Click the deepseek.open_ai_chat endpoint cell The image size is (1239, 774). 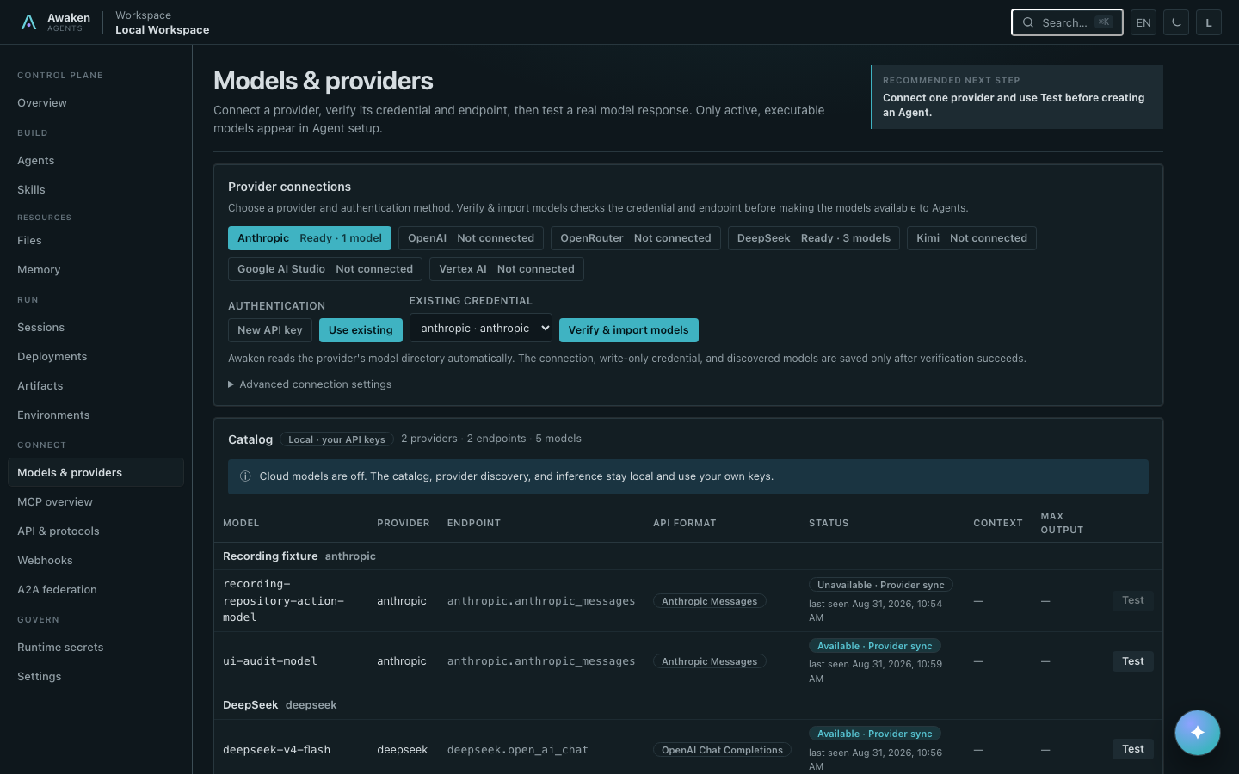(518, 750)
